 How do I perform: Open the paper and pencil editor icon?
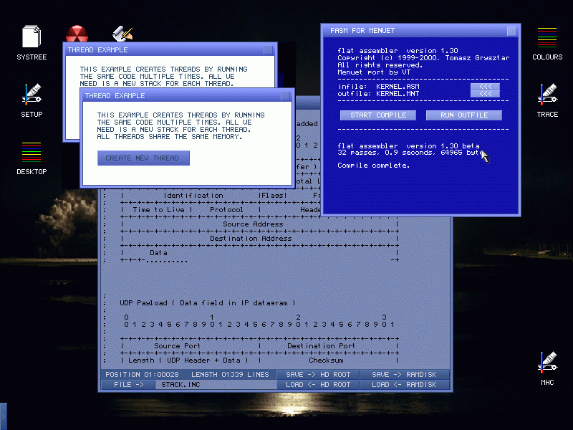click(122, 34)
